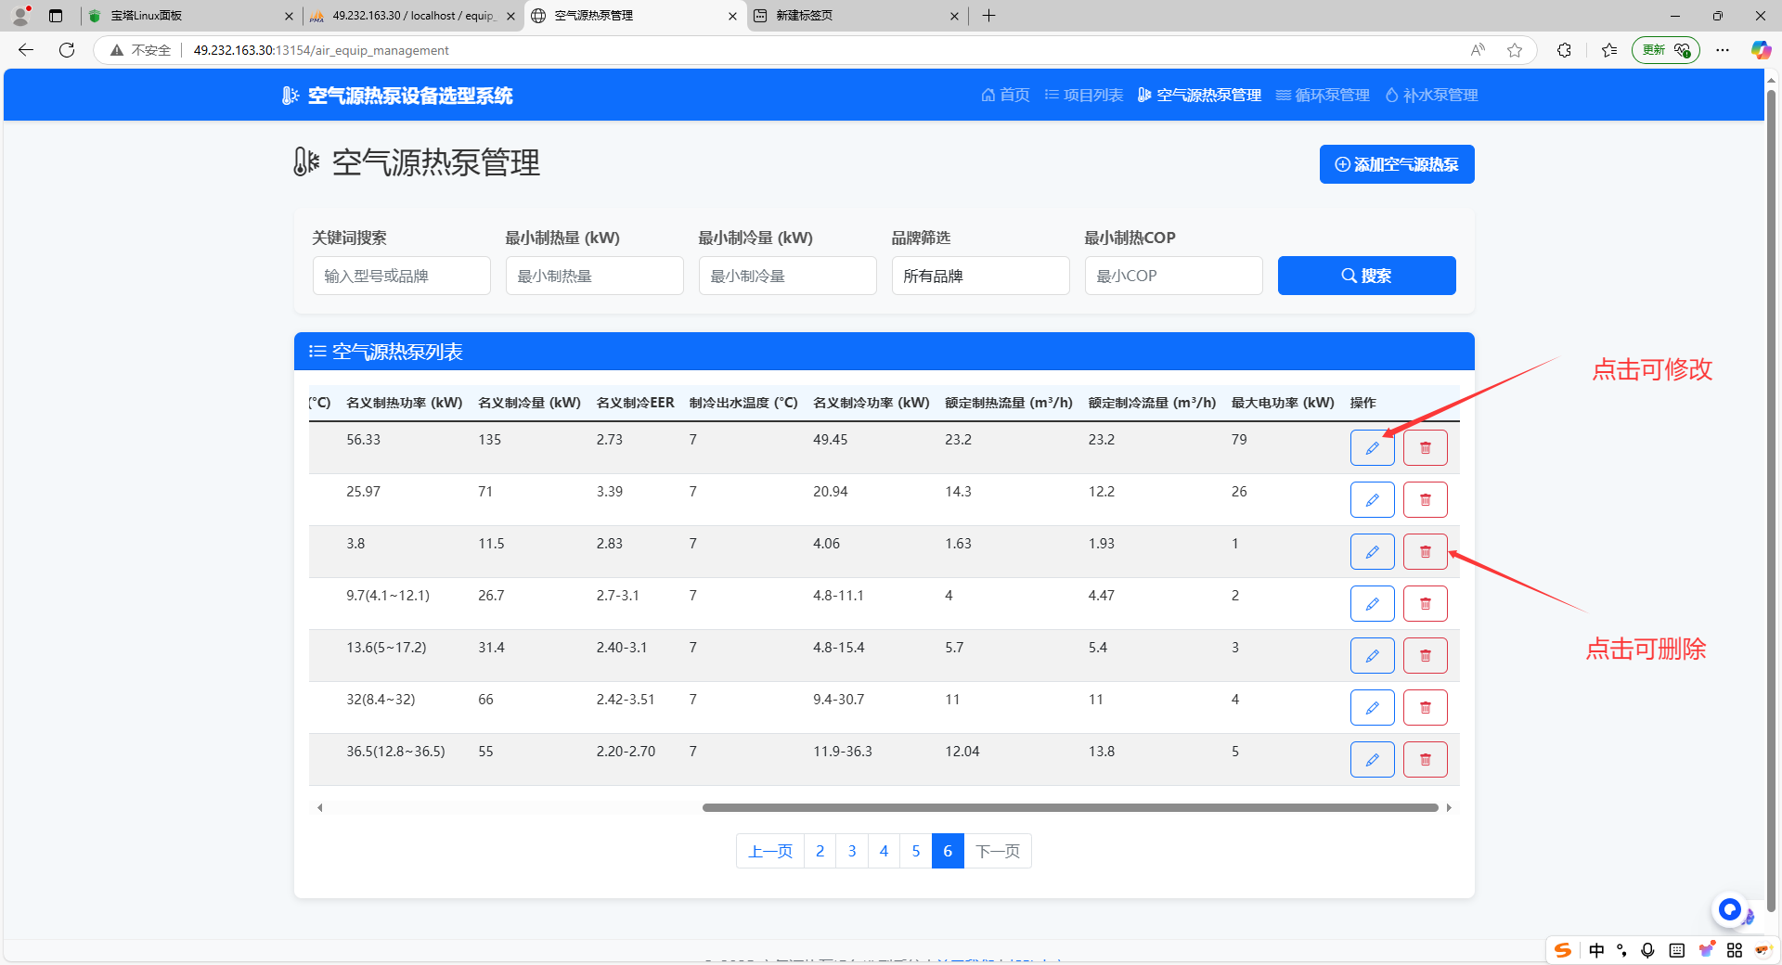Click the browser address bar URL

321,50
